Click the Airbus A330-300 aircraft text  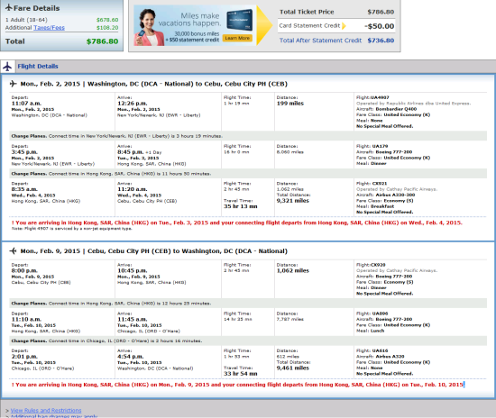click(x=395, y=195)
